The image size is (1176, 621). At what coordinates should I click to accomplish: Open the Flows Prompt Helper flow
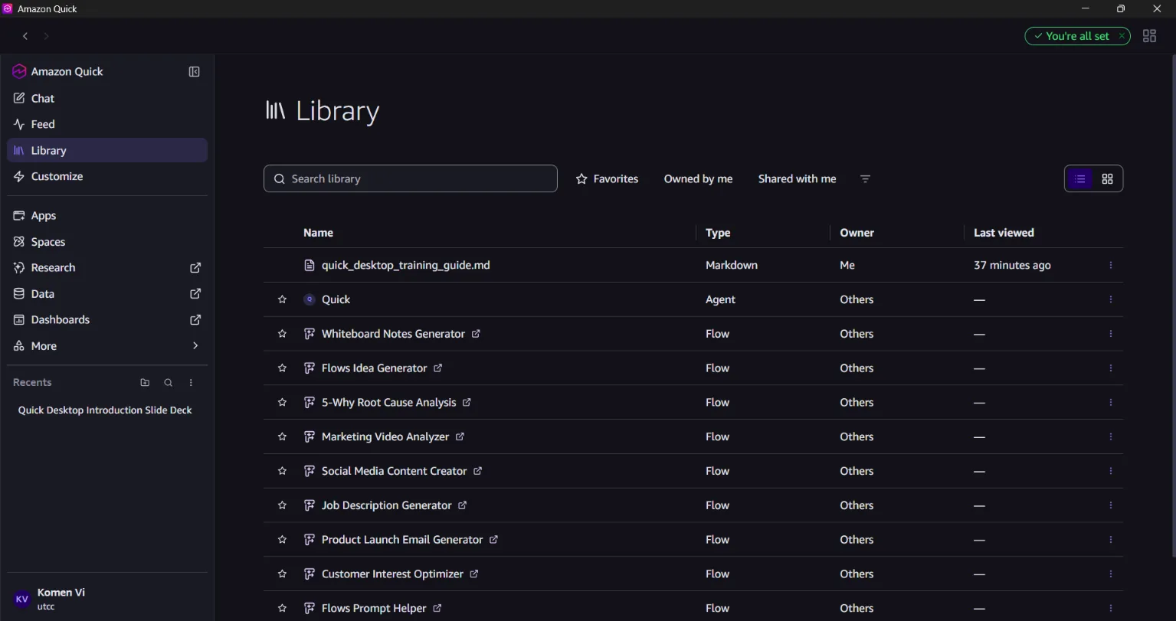tap(374, 609)
